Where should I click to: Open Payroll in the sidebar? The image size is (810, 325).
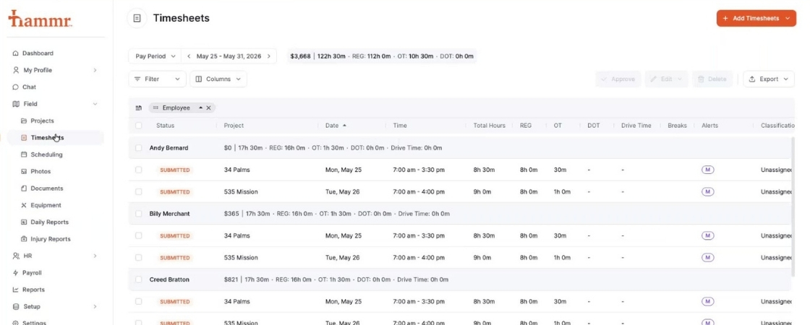coord(32,273)
